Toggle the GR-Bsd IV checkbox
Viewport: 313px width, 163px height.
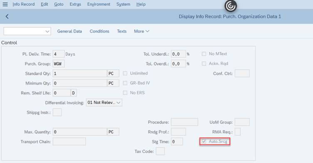pos(125,83)
